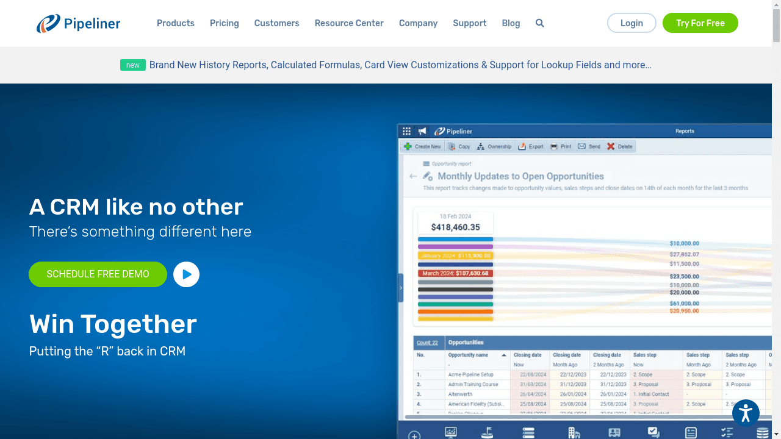Click the search magnifier icon in navbar
Image resolution: width=781 pixels, height=439 pixels.
pyautogui.click(x=539, y=23)
